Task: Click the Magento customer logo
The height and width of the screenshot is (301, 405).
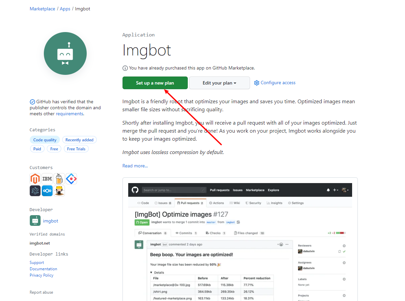Action: coord(35,179)
